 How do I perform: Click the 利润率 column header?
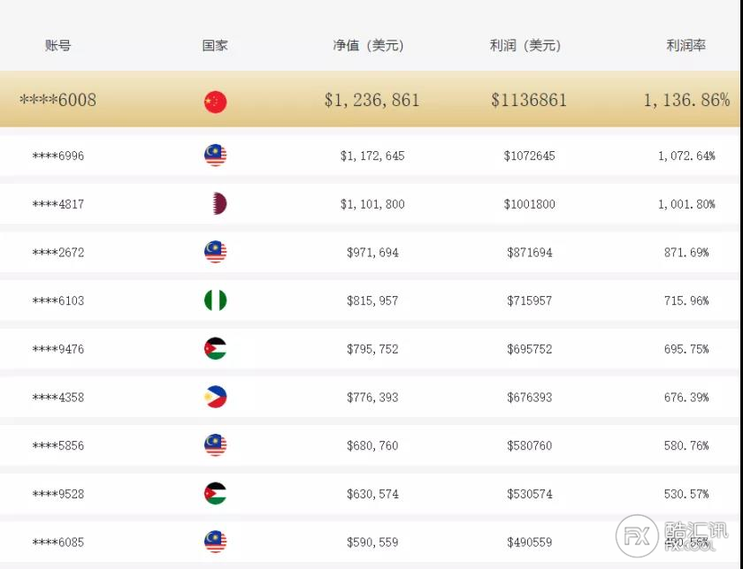[x=686, y=45]
